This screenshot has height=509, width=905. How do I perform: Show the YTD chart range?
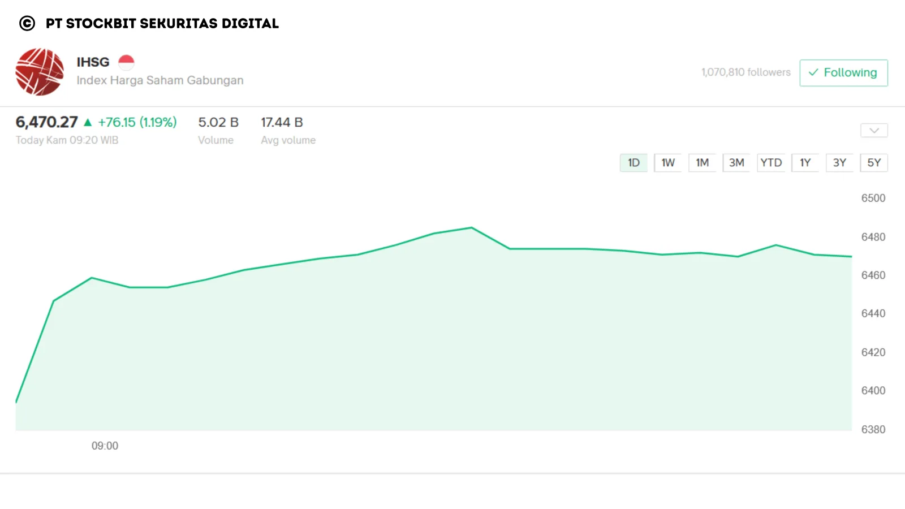coord(771,163)
